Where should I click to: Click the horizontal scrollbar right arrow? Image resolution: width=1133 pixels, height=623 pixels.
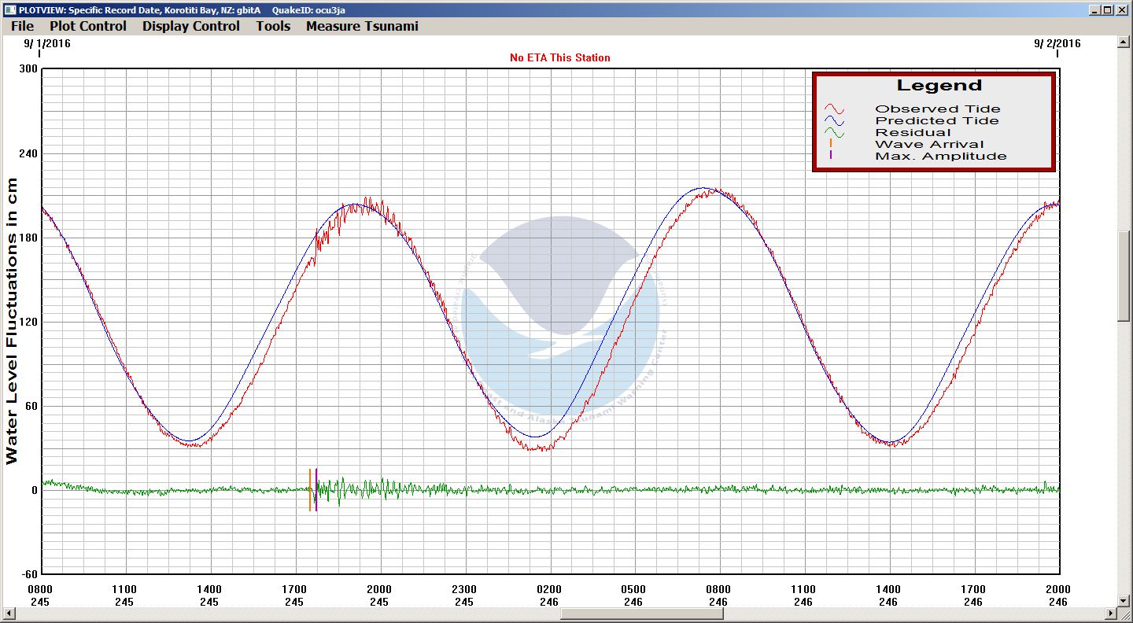point(1111,614)
